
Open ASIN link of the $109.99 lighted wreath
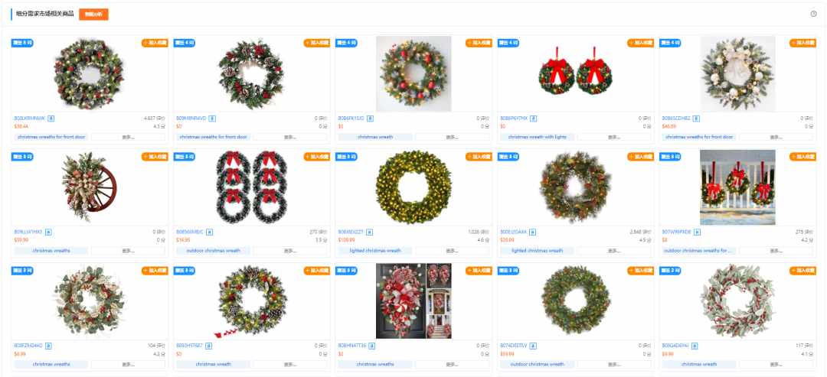pyautogui.click(x=351, y=232)
